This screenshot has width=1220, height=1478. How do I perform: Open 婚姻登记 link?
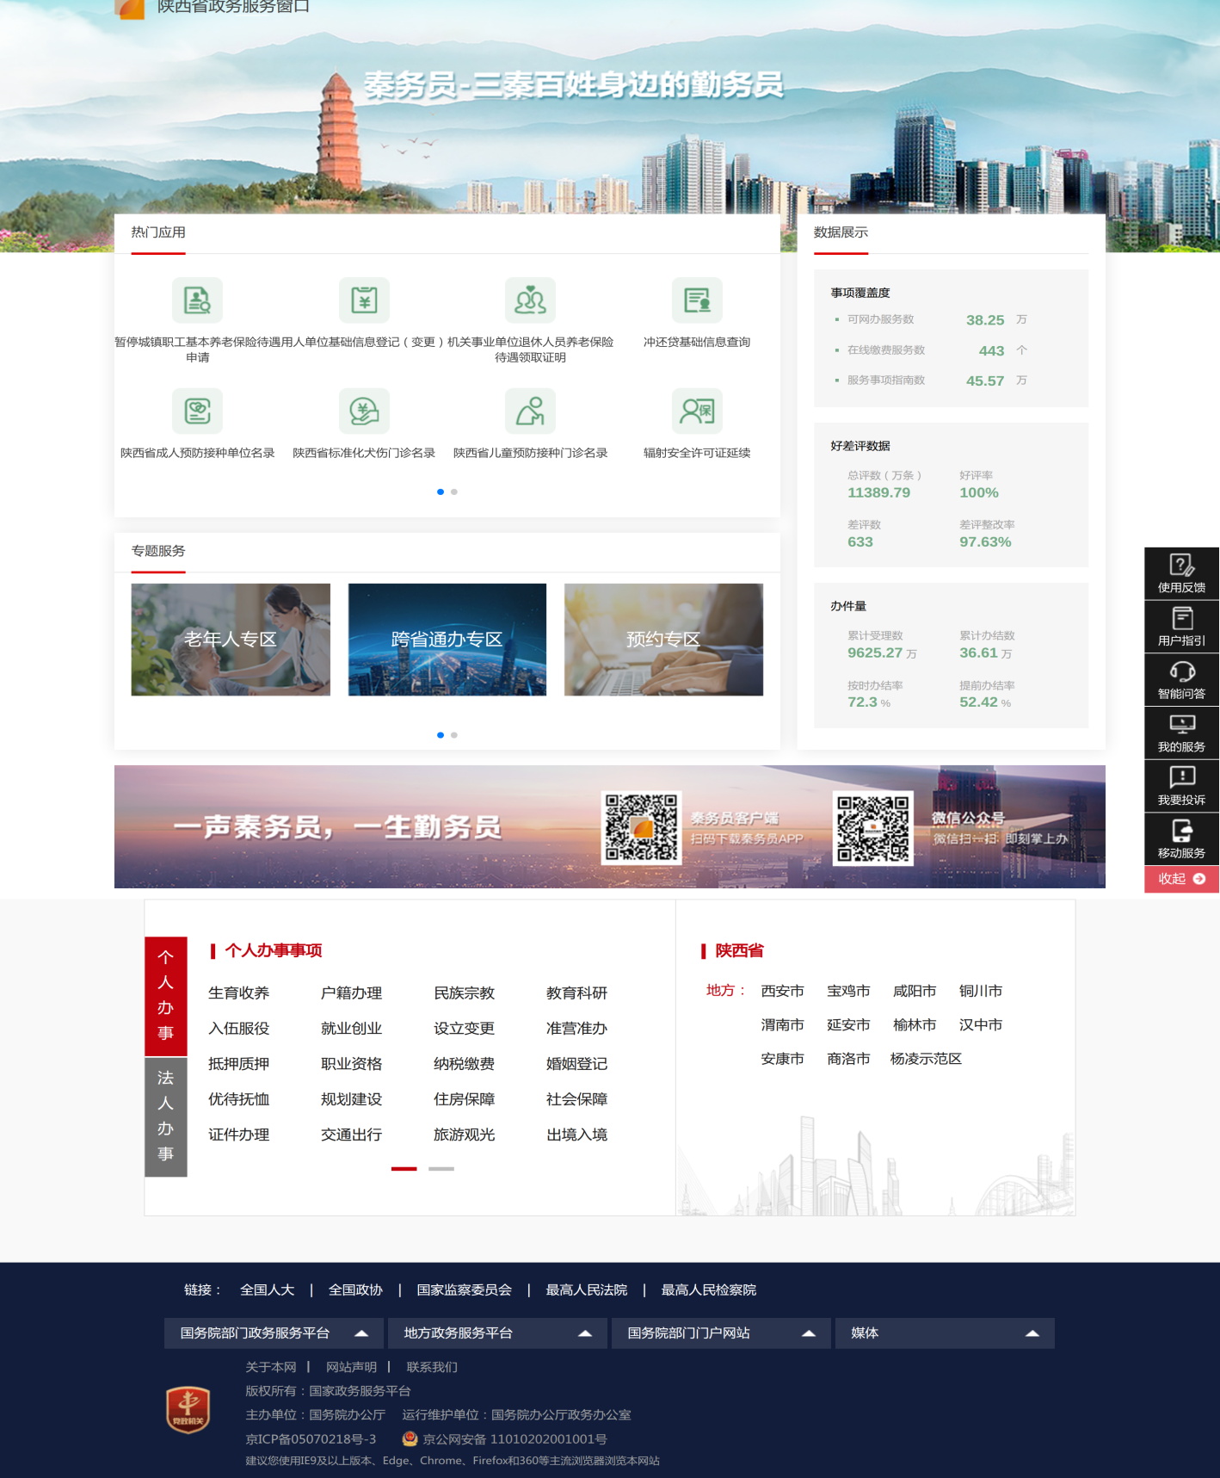(577, 1064)
